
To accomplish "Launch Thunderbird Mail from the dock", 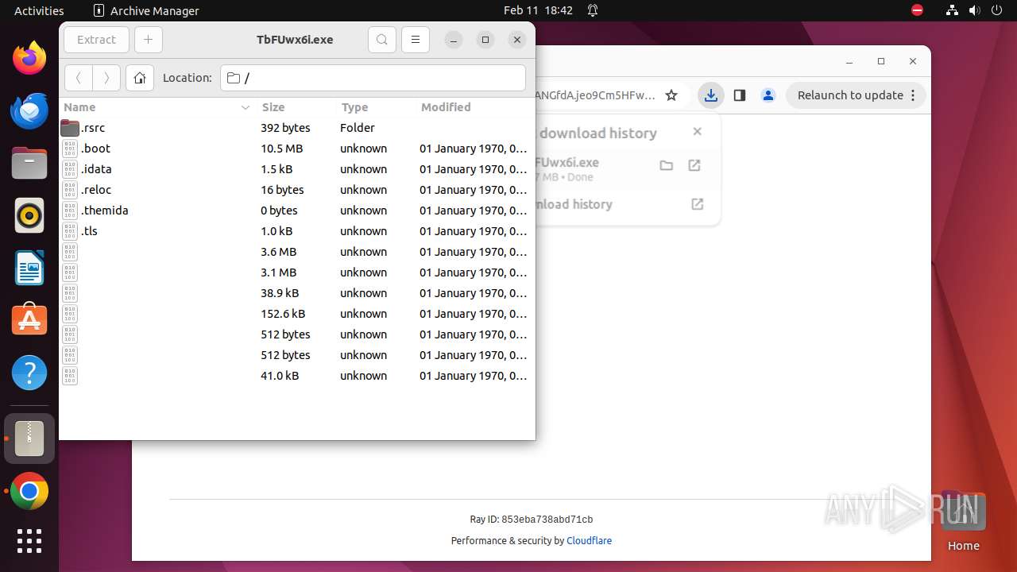I will 29,110.
